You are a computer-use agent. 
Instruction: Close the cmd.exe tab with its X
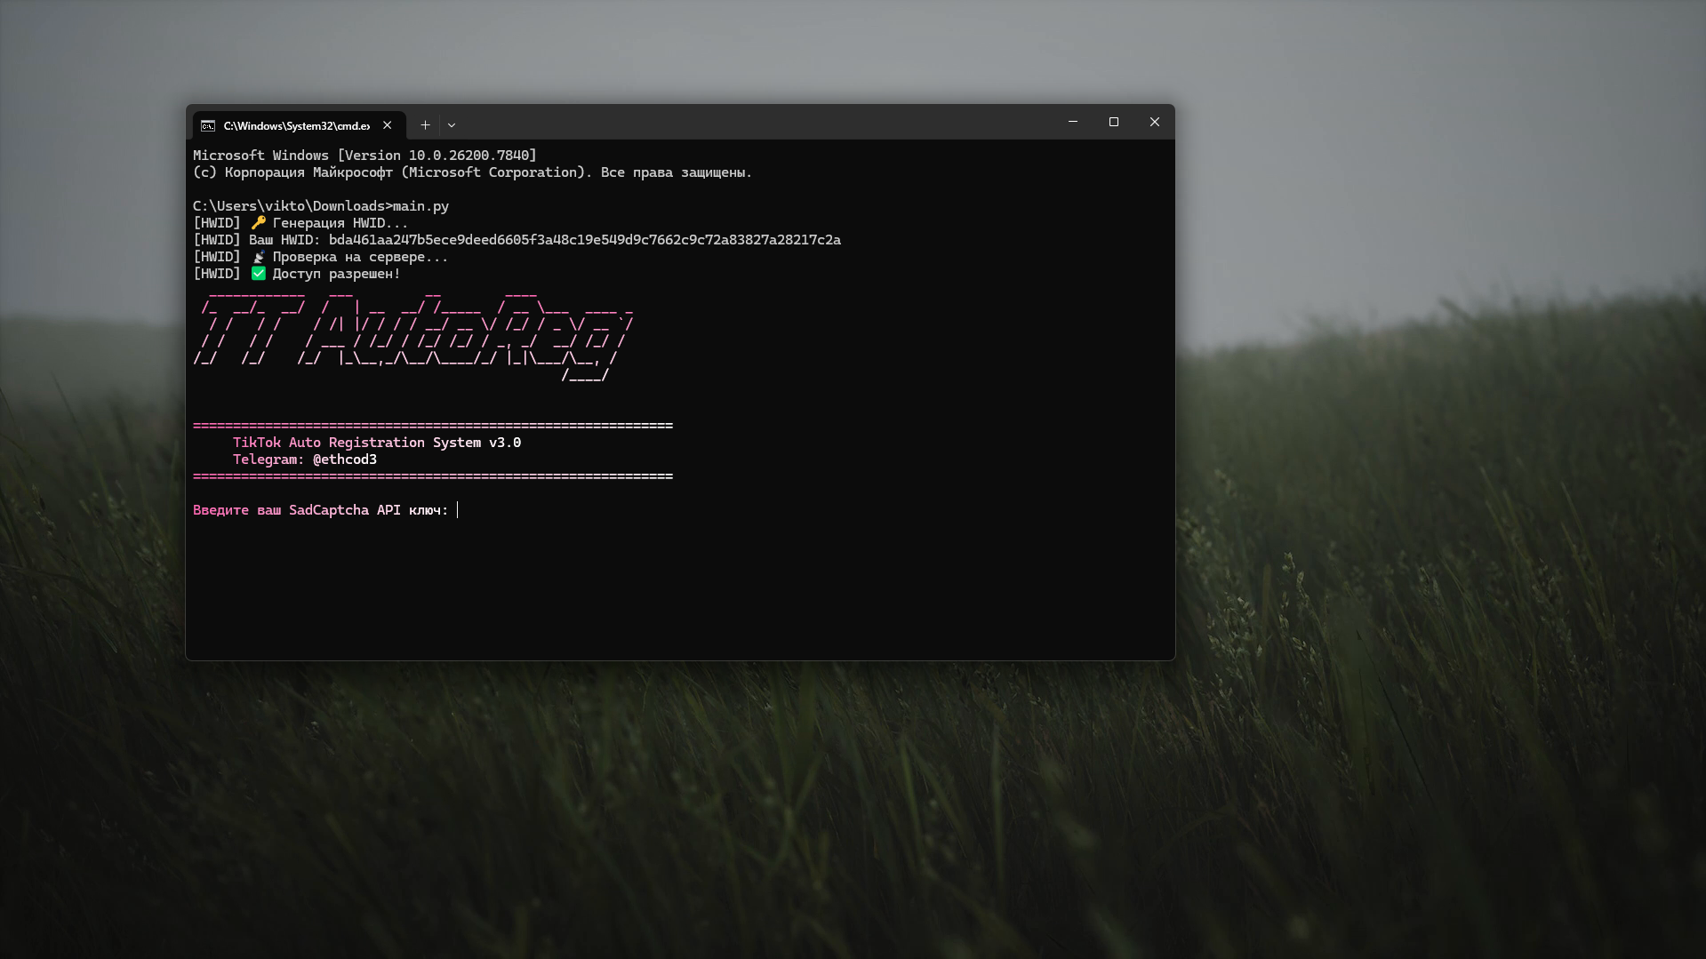click(x=388, y=124)
